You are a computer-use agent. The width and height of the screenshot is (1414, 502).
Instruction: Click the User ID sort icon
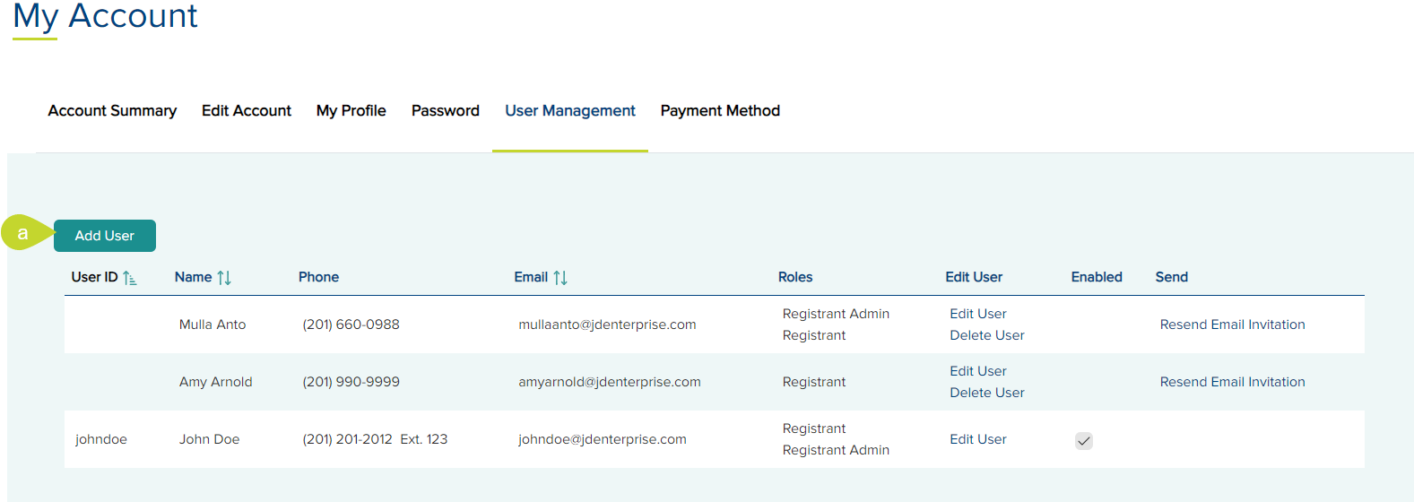[x=130, y=278]
